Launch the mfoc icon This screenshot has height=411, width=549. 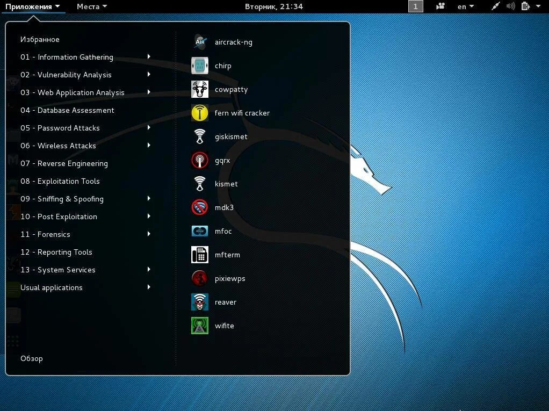200,231
